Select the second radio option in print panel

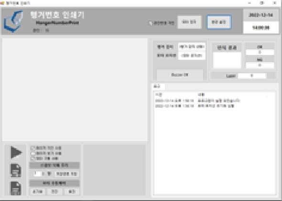tap(33, 154)
